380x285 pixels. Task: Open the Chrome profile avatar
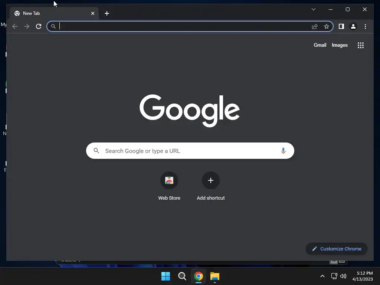coord(353,26)
